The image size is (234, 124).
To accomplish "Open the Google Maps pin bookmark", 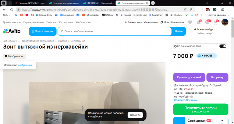I will (186, 15).
